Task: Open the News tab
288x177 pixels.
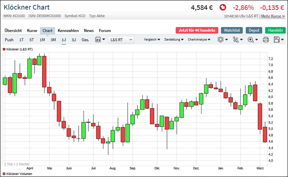Action: pos(89,31)
